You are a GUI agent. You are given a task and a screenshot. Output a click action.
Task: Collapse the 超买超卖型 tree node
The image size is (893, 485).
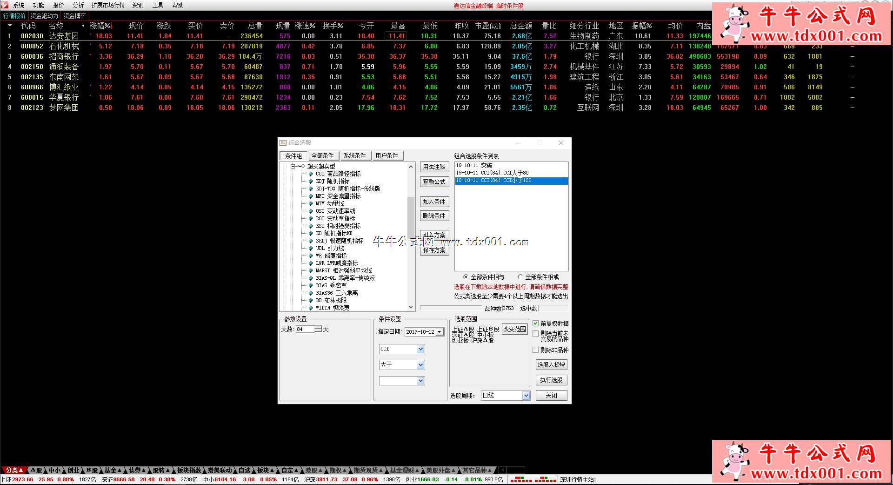[x=293, y=166]
